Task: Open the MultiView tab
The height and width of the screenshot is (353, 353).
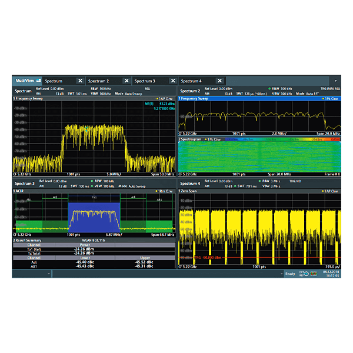Action: (x=28, y=81)
